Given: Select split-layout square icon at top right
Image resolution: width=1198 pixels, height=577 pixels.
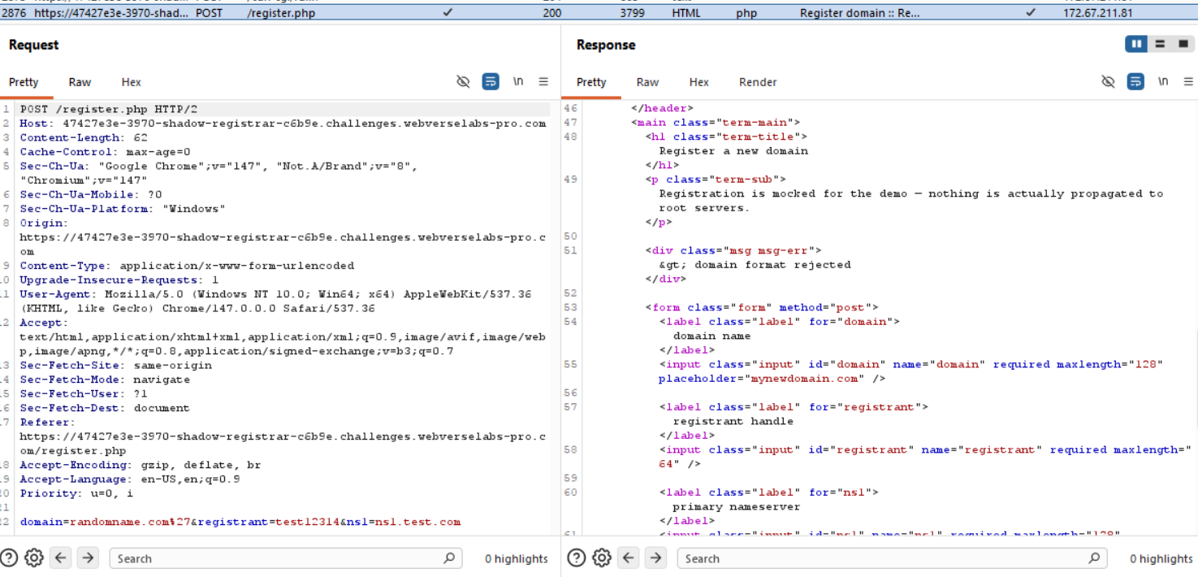Looking at the screenshot, I should [x=1183, y=44].
